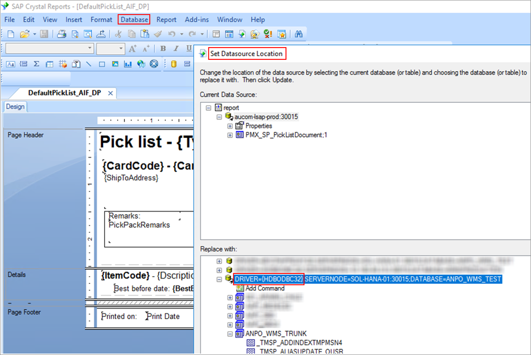Select the Insert Text Object tool
This screenshot has width=531, height=355.
pyautogui.click(x=10, y=64)
